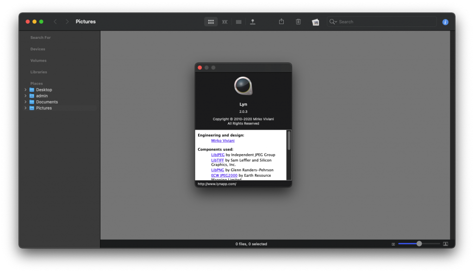Image resolution: width=474 pixels, height=273 pixels.
Task: Open the image import icon
Action: 315,22
